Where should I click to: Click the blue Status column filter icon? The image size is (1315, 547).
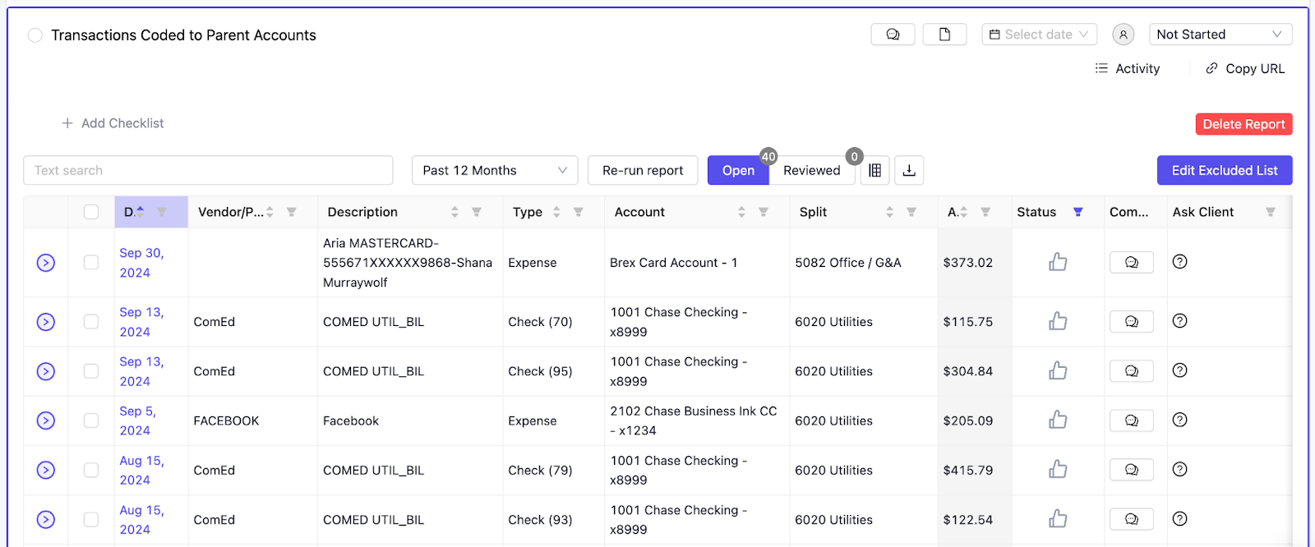point(1077,212)
